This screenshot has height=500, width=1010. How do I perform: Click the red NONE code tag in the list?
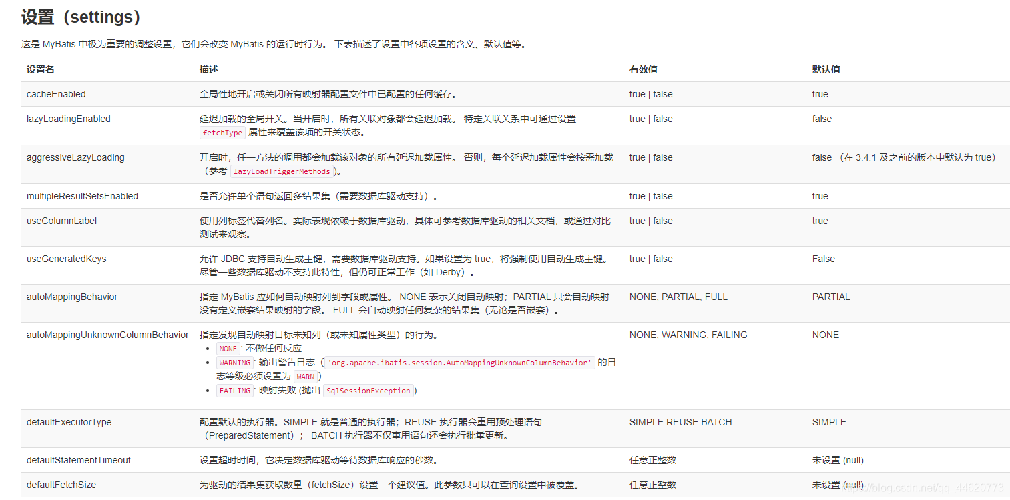tap(228, 349)
